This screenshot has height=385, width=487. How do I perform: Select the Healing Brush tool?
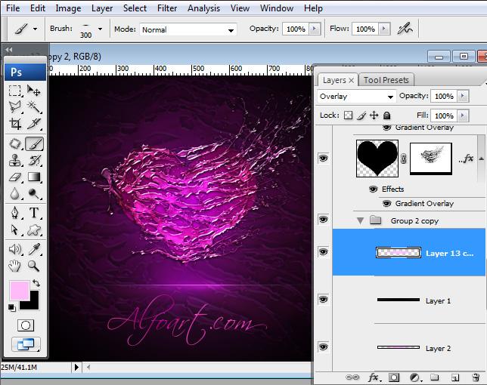click(x=15, y=144)
